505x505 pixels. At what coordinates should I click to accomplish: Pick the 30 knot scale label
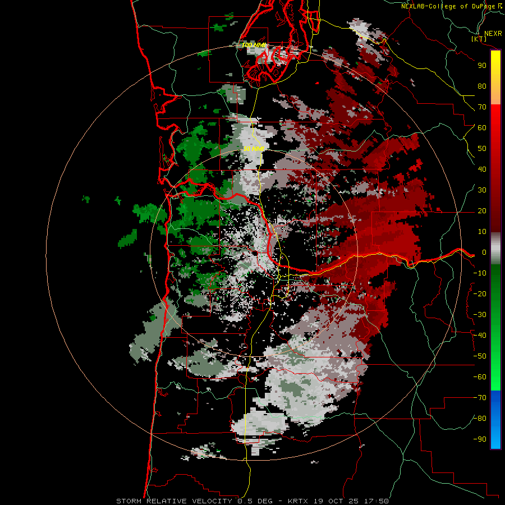pos(482,190)
